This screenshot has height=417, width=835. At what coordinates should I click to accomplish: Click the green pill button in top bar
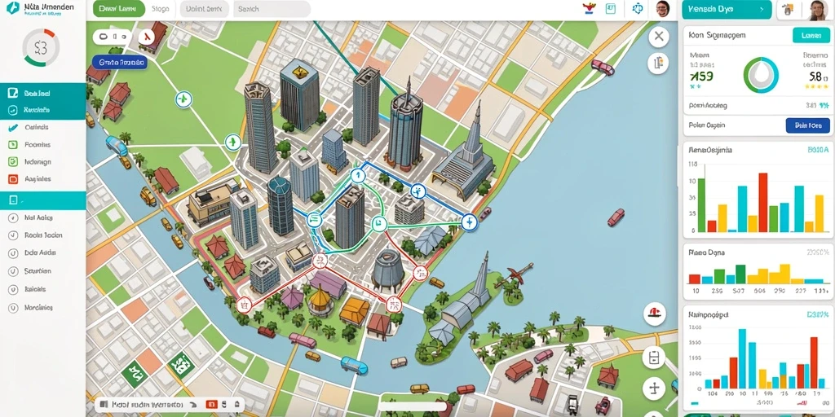pos(118,9)
